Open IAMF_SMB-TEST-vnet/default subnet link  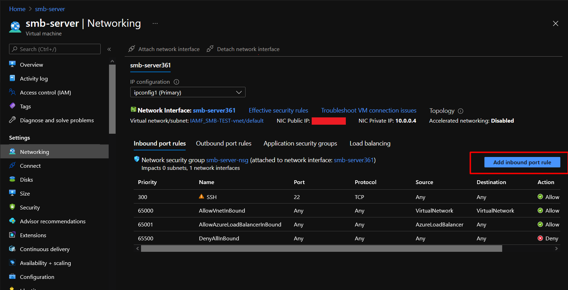pos(227,121)
